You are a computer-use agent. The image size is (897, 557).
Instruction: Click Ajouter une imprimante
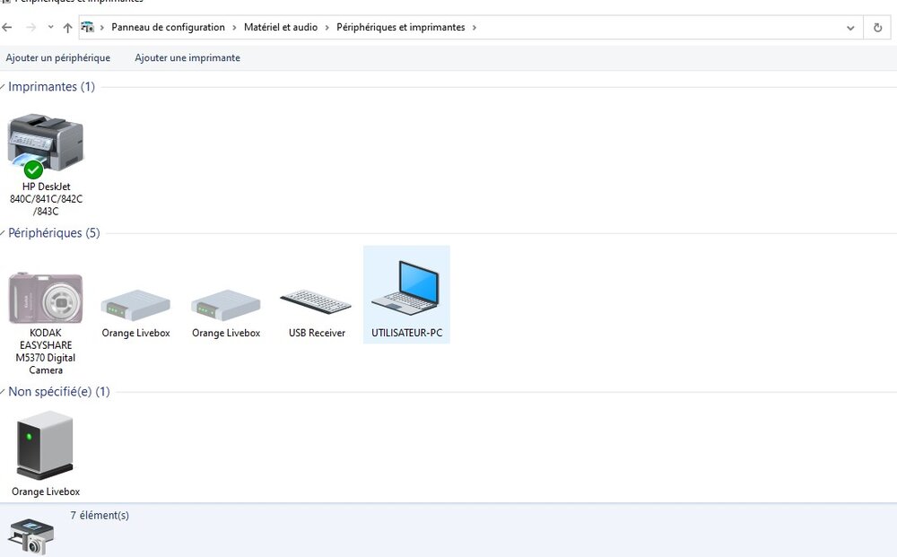click(x=187, y=57)
